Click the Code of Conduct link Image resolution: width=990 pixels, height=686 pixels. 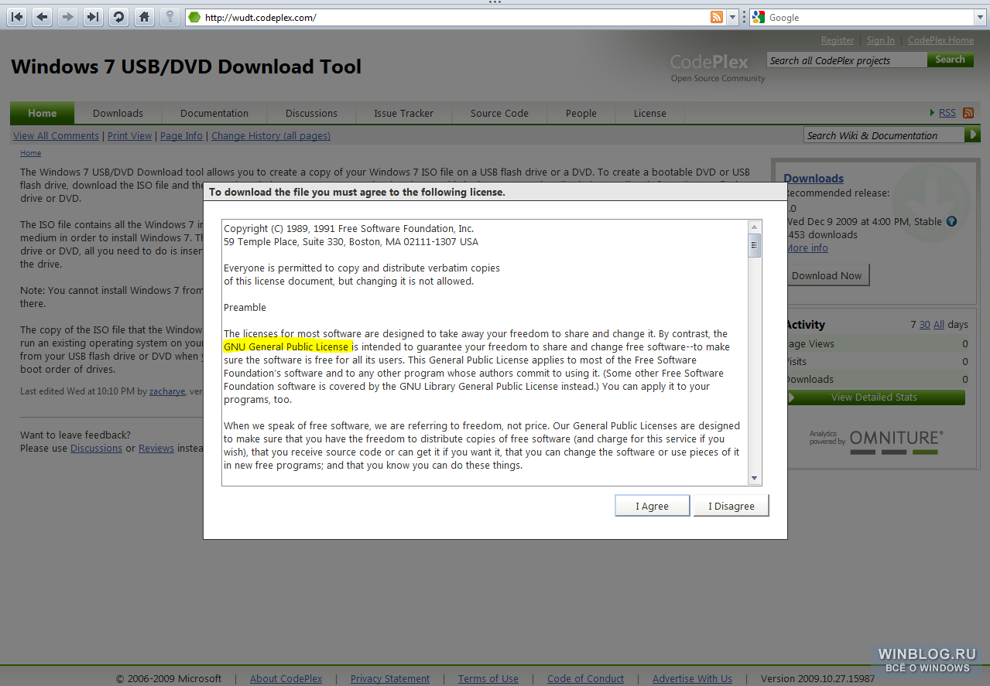tap(585, 679)
